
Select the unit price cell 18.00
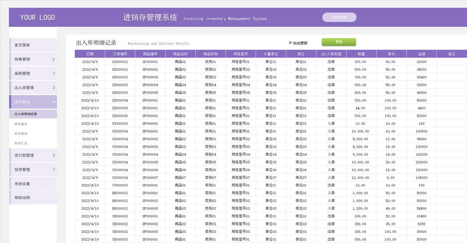(392, 155)
